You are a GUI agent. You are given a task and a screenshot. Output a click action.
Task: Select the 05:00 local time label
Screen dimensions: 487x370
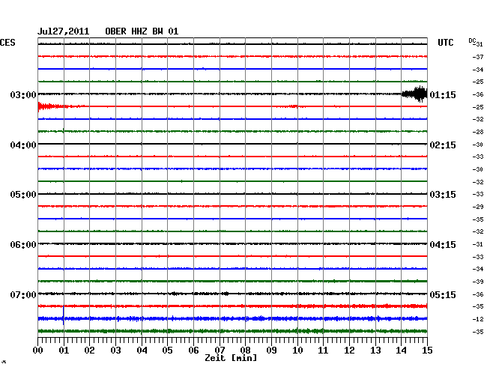(23, 195)
